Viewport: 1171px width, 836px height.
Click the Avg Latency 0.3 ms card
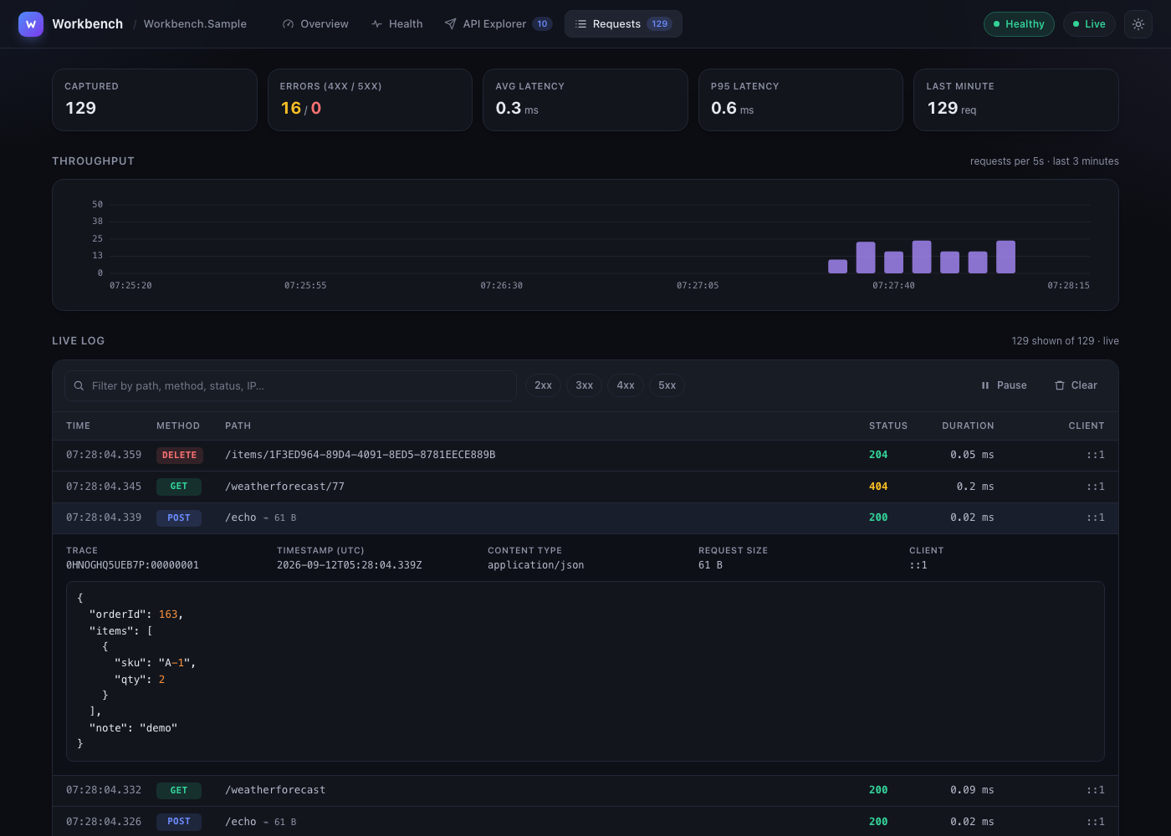(x=585, y=100)
